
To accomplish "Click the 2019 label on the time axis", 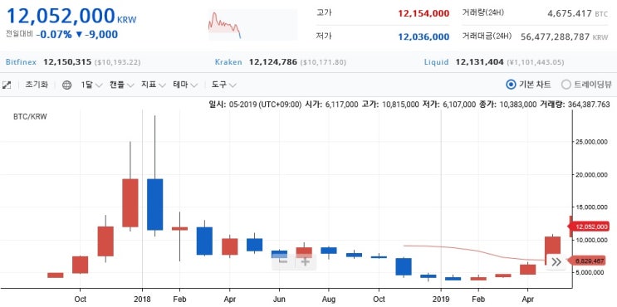I will click(441, 300).
